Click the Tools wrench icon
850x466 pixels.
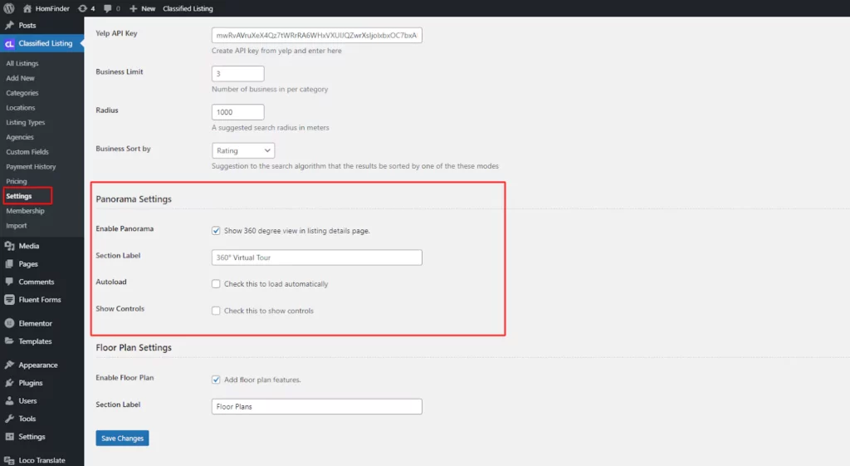point(9,419)
